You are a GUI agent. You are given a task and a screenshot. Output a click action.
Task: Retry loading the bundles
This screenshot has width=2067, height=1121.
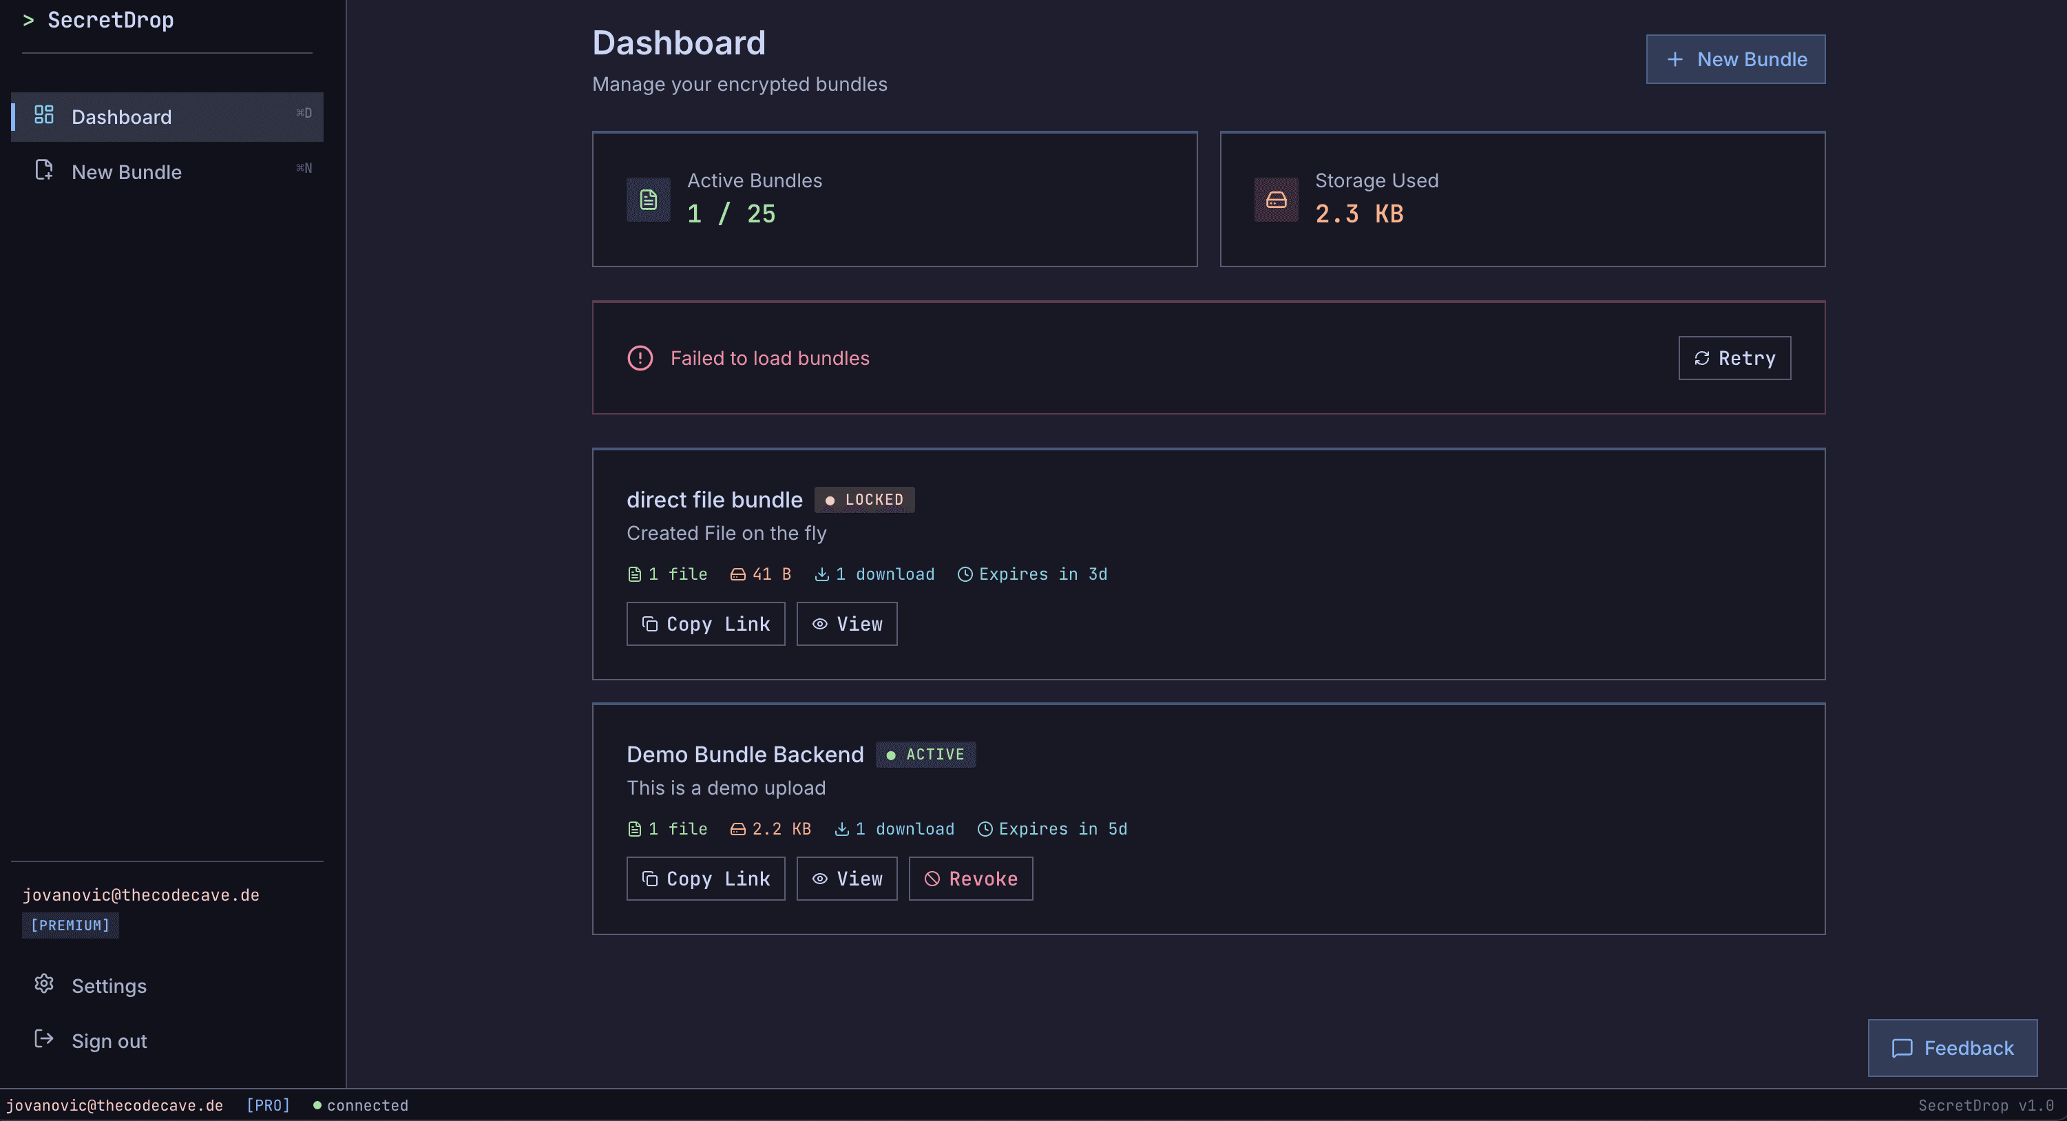pos(1734,358)
